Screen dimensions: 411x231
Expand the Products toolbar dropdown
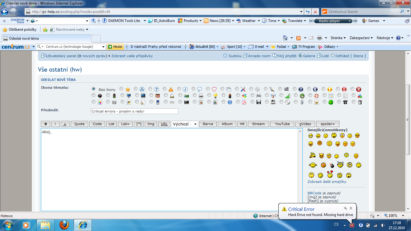point(201,21)
